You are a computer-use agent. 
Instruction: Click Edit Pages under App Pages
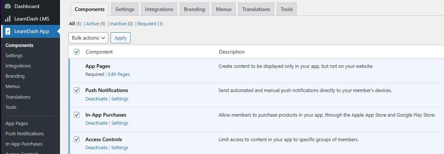click(x=119, y=74)
